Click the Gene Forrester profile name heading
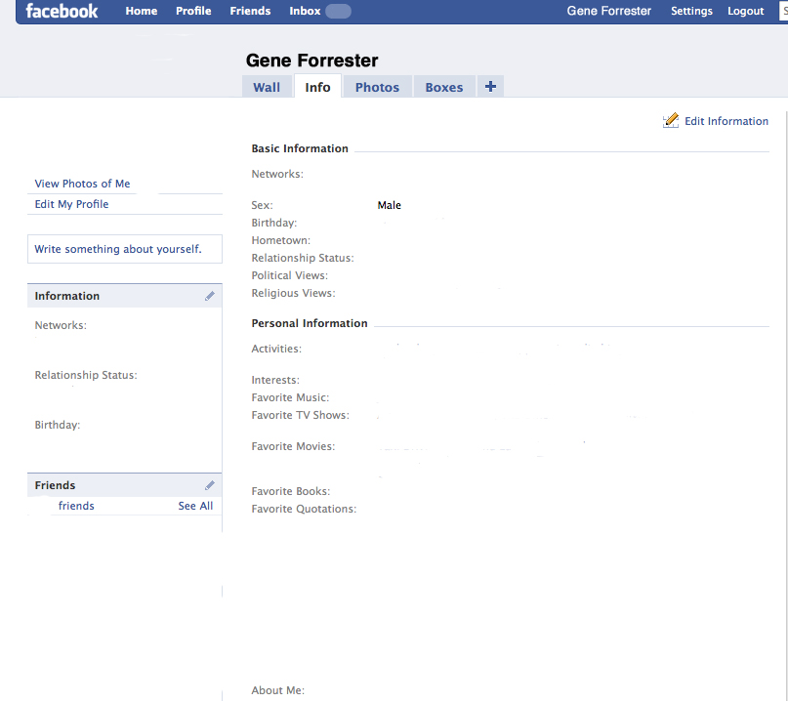The image size is (788, 701). point(311,61)
